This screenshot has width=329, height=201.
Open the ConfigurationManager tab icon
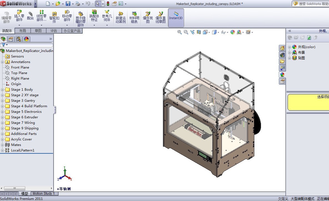[19, 39]
